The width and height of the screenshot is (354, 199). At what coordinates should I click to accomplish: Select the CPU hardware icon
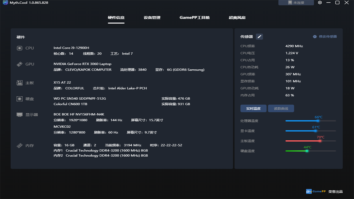coord(19,48)
